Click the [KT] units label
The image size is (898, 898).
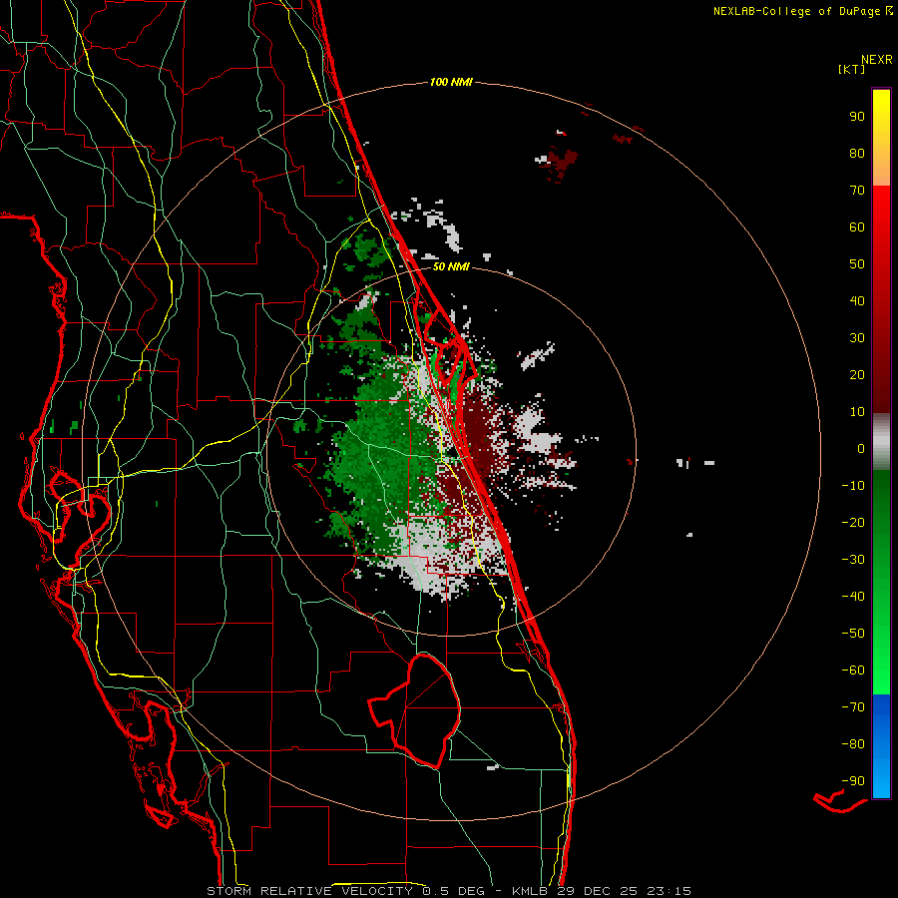(x=852, y=69)
